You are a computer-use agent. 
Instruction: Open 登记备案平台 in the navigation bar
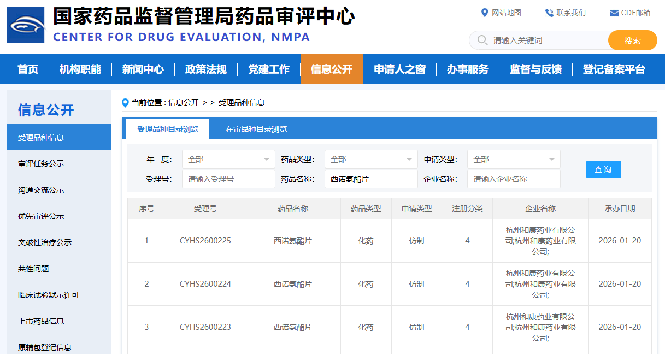point(614,69)
